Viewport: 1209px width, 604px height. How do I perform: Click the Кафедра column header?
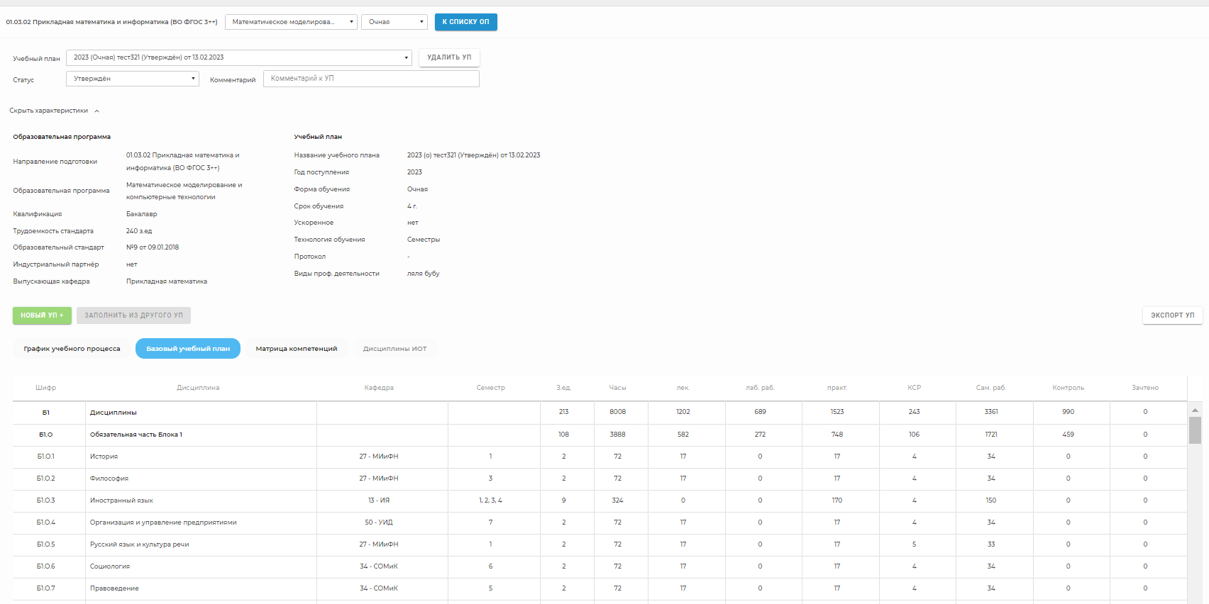click(x=379, y=388)
